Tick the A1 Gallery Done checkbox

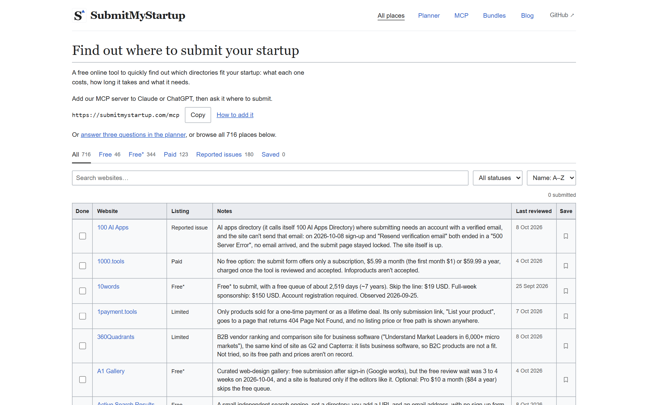82,380
